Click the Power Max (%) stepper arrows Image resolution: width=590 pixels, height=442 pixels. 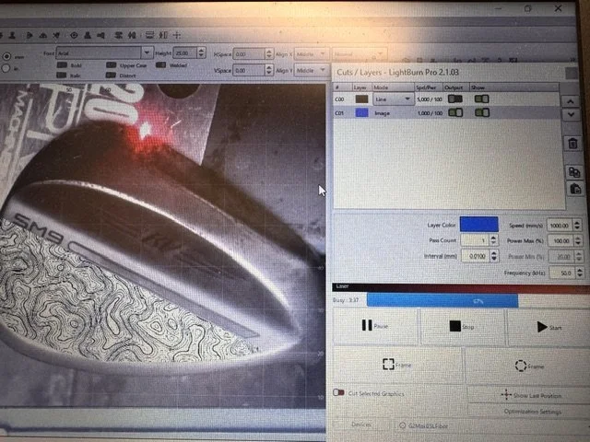(x=578, y=240)
